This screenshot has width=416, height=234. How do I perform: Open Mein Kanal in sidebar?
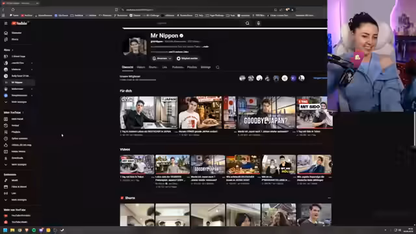[18, 119]
